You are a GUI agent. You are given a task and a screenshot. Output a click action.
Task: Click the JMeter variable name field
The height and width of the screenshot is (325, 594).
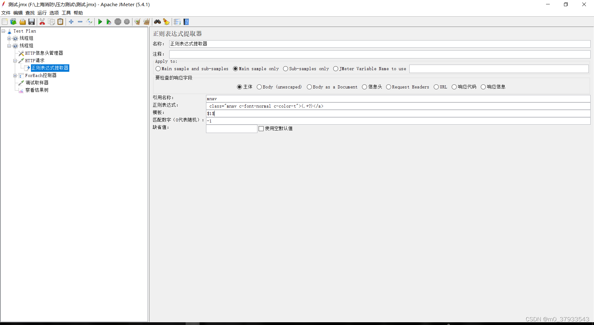pos(499,69)
